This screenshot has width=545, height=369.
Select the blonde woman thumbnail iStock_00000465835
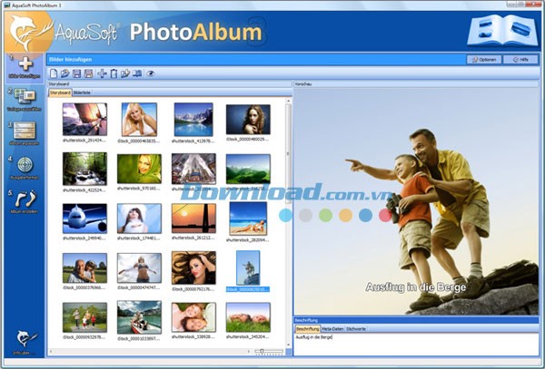tap(139, 120)
